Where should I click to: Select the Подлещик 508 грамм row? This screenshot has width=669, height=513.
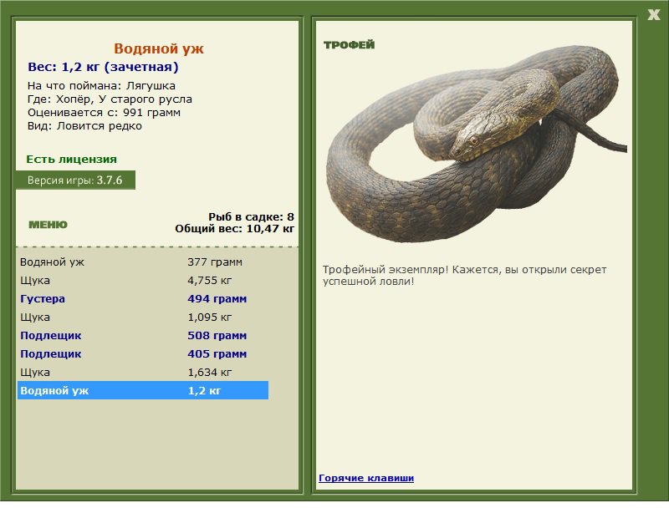coord(143,335)
